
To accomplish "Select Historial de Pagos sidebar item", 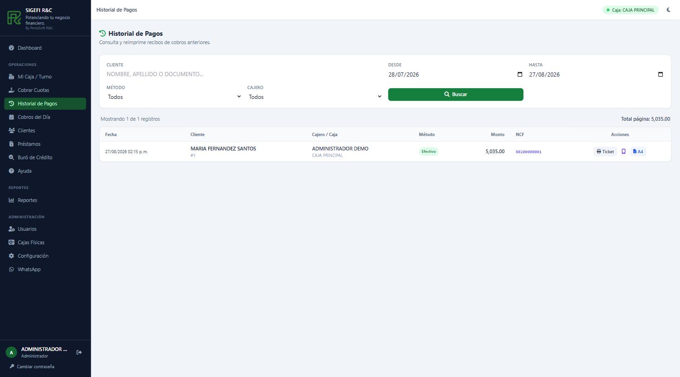I will coord(45,104).
